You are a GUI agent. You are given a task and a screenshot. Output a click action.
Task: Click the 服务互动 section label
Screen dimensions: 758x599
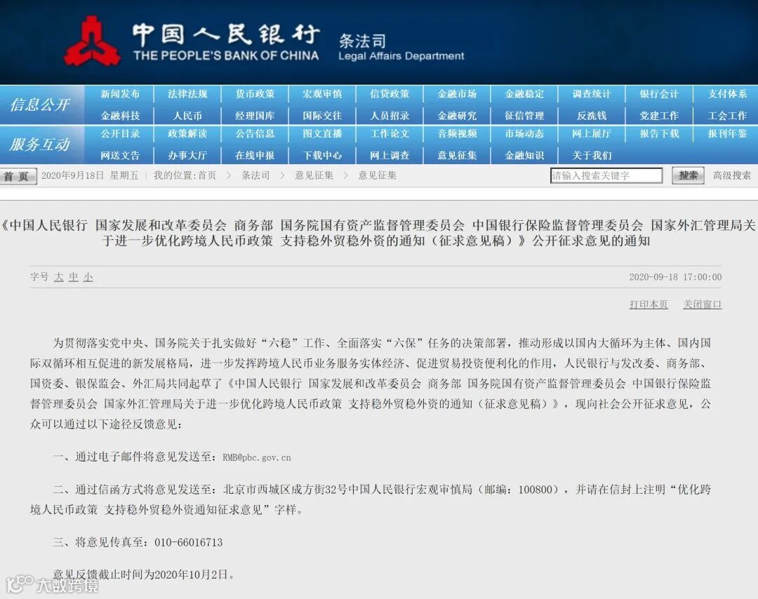40,144
